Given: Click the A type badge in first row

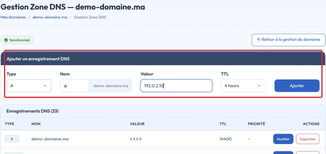Looking at the screenshot, I should pos(12,139).
